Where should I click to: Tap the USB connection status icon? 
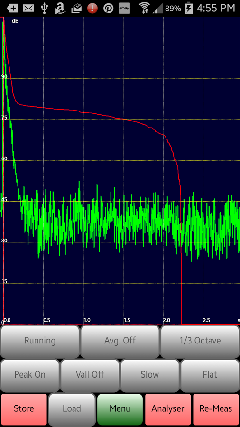coord(45,9)
